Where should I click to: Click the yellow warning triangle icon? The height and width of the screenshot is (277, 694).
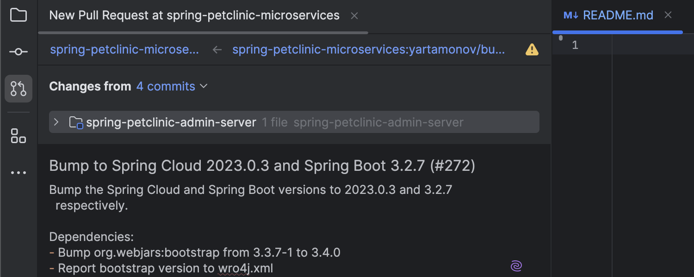532,49
